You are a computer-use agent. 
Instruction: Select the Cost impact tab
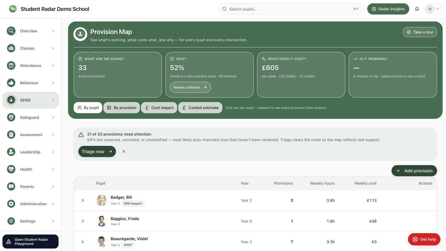(x=159, y=108)
